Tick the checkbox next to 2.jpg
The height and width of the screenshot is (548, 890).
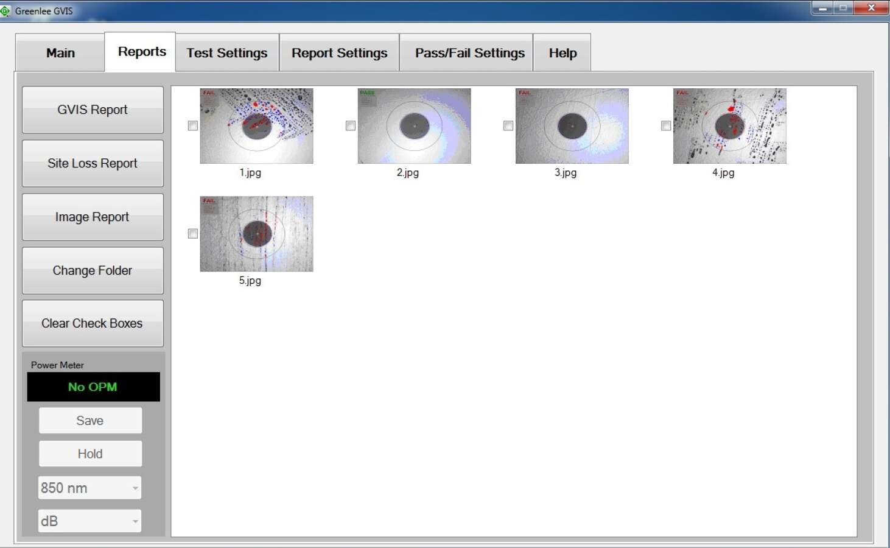pos(351,125)
